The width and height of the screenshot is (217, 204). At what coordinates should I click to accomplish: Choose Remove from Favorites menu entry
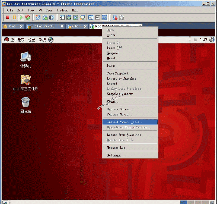[130, 135]
